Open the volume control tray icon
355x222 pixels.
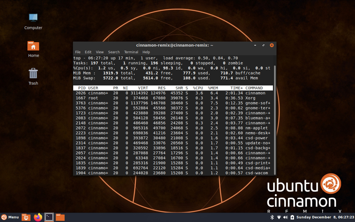coord(285,217)
